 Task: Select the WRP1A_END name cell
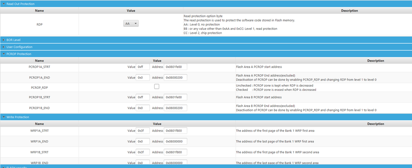(39, 142)
